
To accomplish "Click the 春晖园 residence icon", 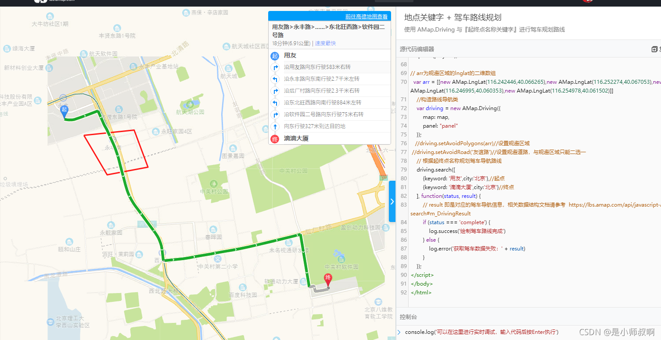I will [x=213, y=229].
